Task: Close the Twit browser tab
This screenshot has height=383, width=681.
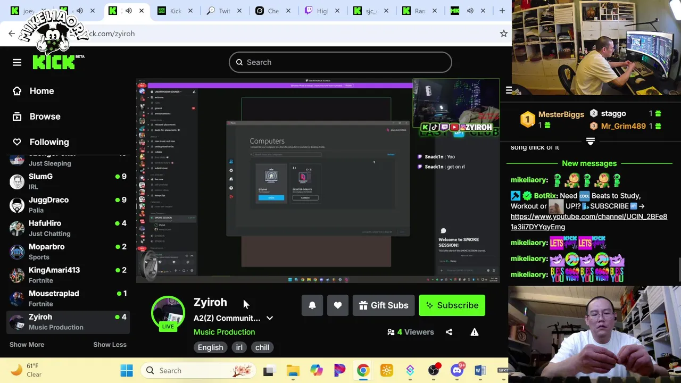Action: pos(239,11)
